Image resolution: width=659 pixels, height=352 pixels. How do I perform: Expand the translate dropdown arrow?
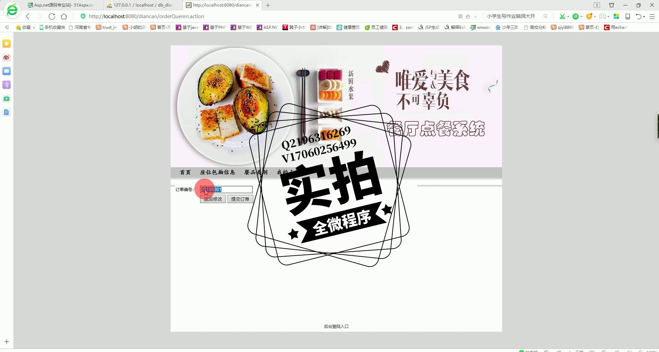click(x=581, y=16)
